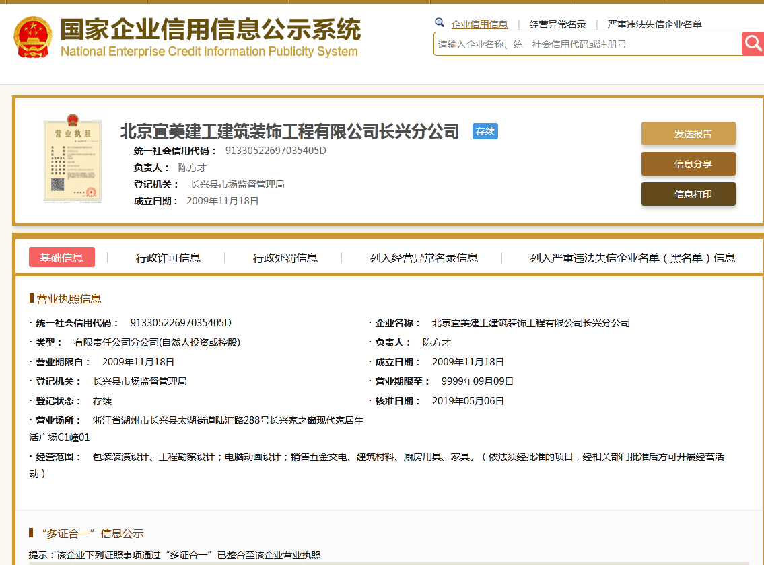764x565 pixels.
Task: Click the header 成立日期 value 2009年11月18日
Action: click(223, 200)
